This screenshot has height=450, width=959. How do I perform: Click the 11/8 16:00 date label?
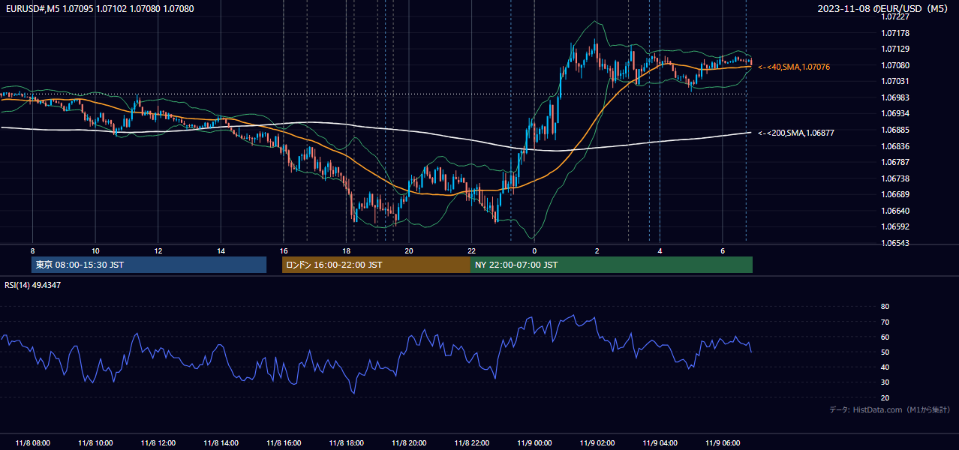[283, 443]
